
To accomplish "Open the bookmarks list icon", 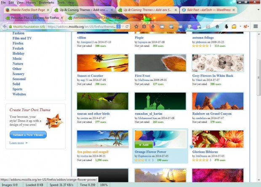I will click(144, 26).
